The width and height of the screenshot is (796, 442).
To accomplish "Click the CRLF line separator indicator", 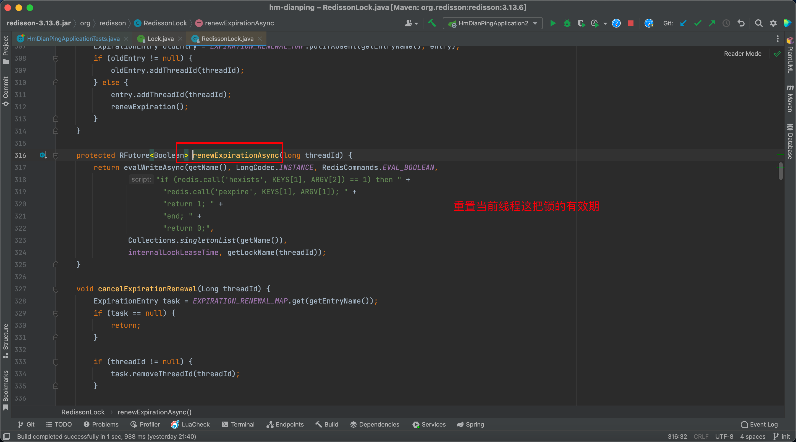I will point(701,436).
